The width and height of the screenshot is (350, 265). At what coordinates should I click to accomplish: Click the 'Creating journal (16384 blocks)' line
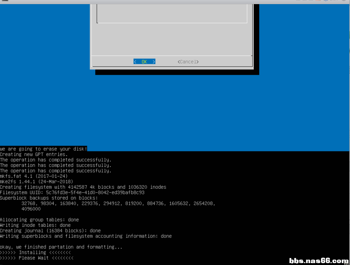click(50, 231)
